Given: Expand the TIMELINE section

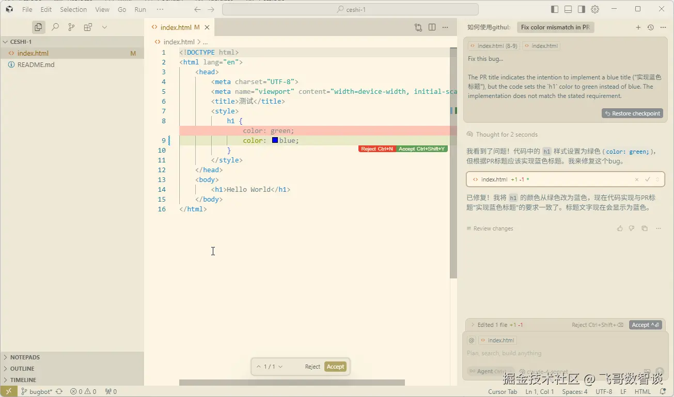Looking at the screenshot, I should click(x=72, y=379).
